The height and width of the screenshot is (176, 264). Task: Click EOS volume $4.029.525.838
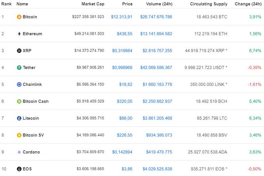point(157,169)
